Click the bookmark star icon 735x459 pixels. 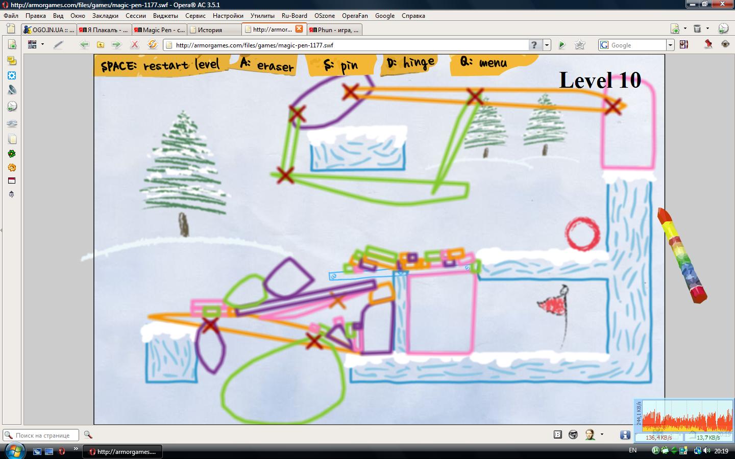[x=580, y=45]
